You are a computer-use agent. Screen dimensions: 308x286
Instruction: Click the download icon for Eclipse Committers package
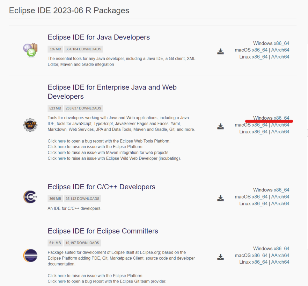pos(220,257)
